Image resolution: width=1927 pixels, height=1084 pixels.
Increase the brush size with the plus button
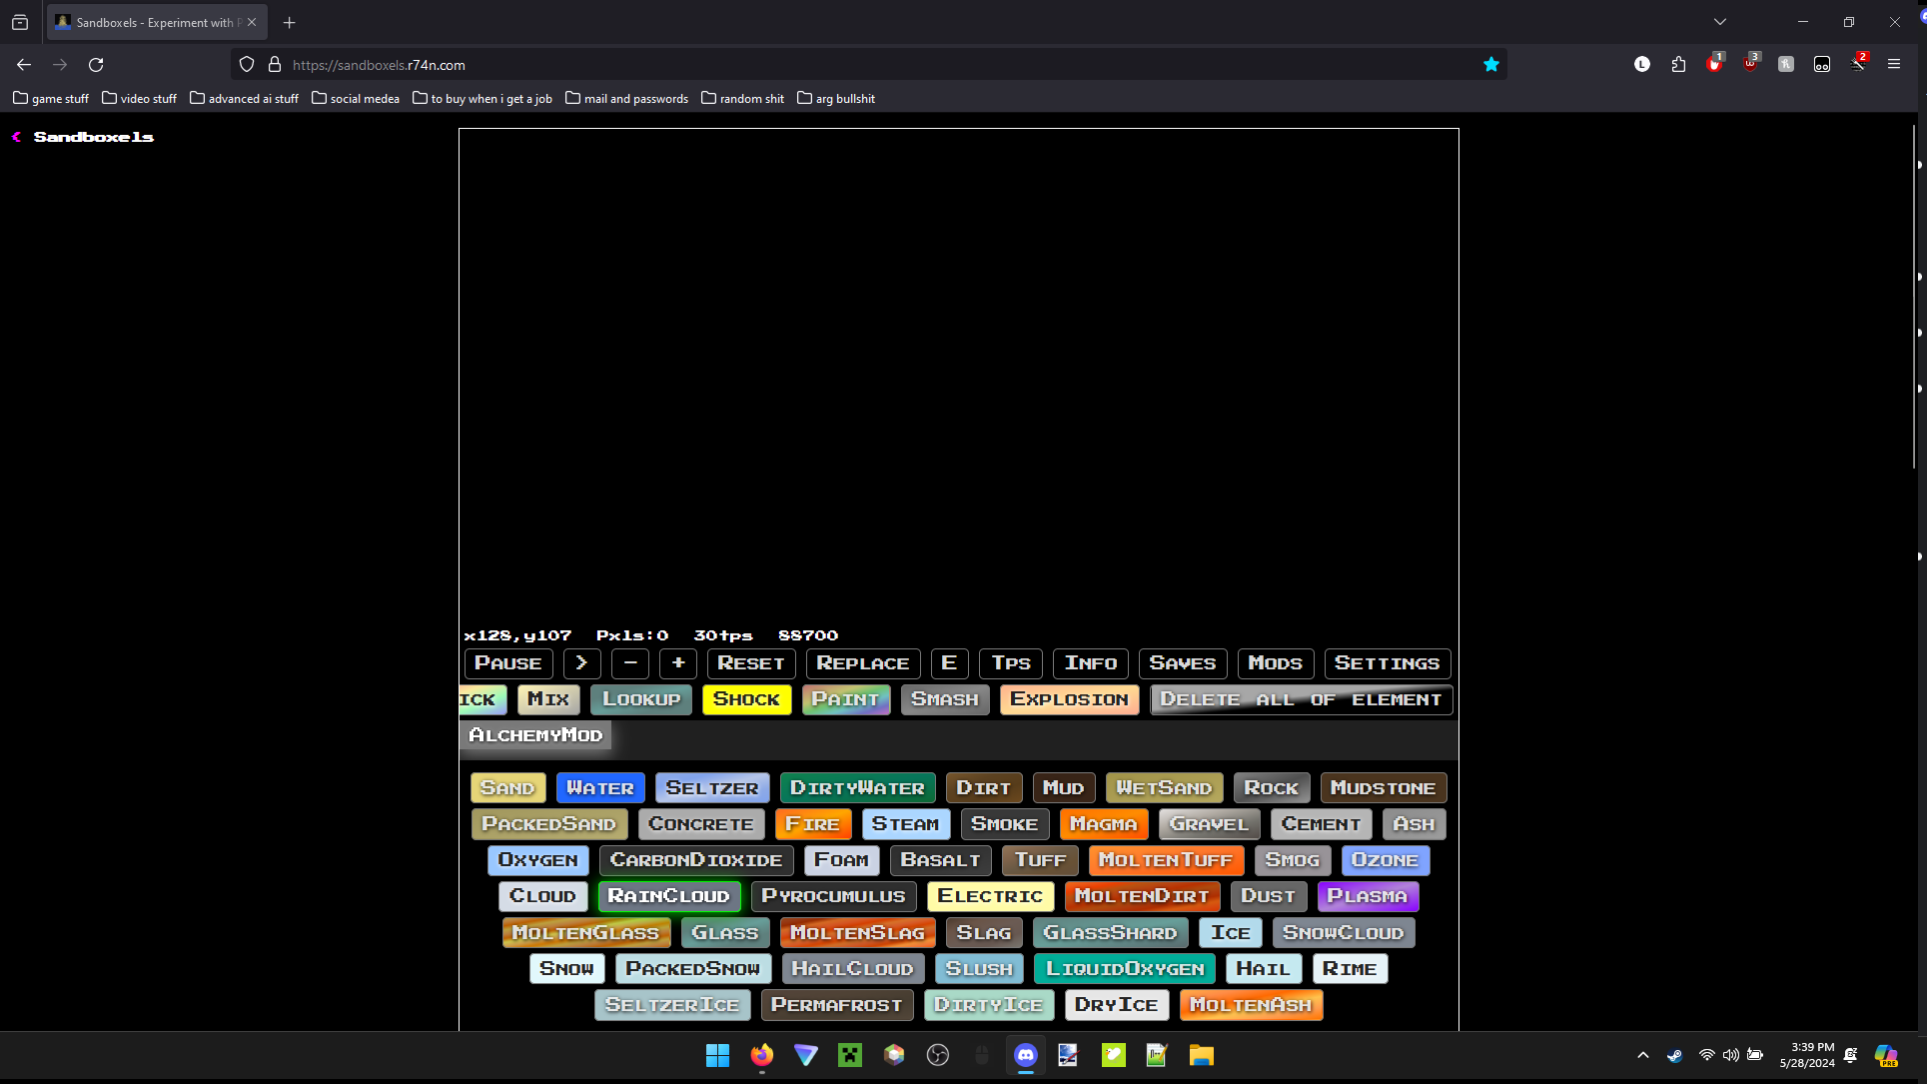point(678,663)
